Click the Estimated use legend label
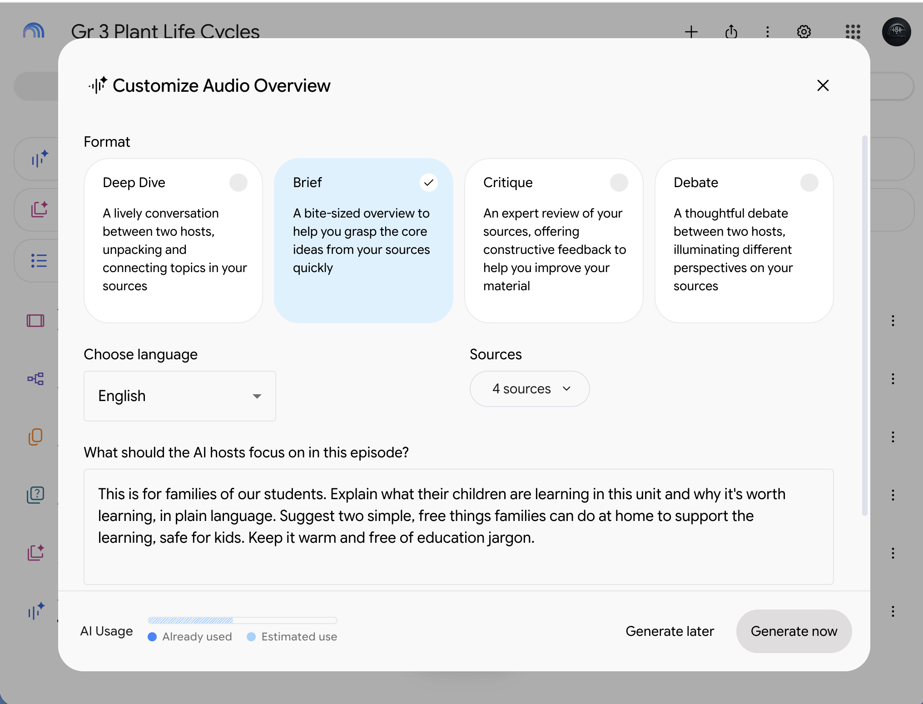The image size is (923, 704). pyautogui.click(x=299, y=637)
